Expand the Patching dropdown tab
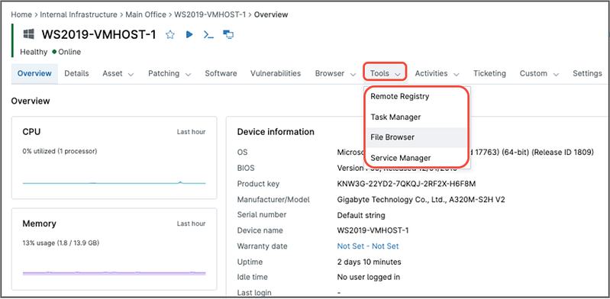This screenshot has width=610, height=299. (x=169, y=73)
